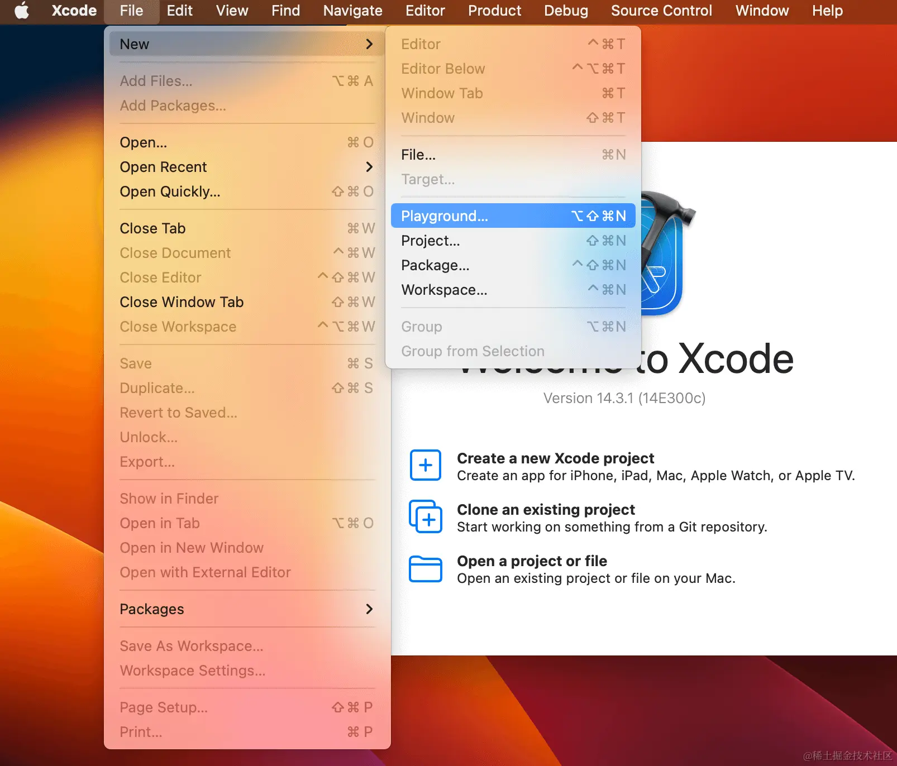Choose File… from New submenu

513,155
